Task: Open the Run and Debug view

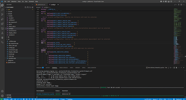Action: point(2,19)
